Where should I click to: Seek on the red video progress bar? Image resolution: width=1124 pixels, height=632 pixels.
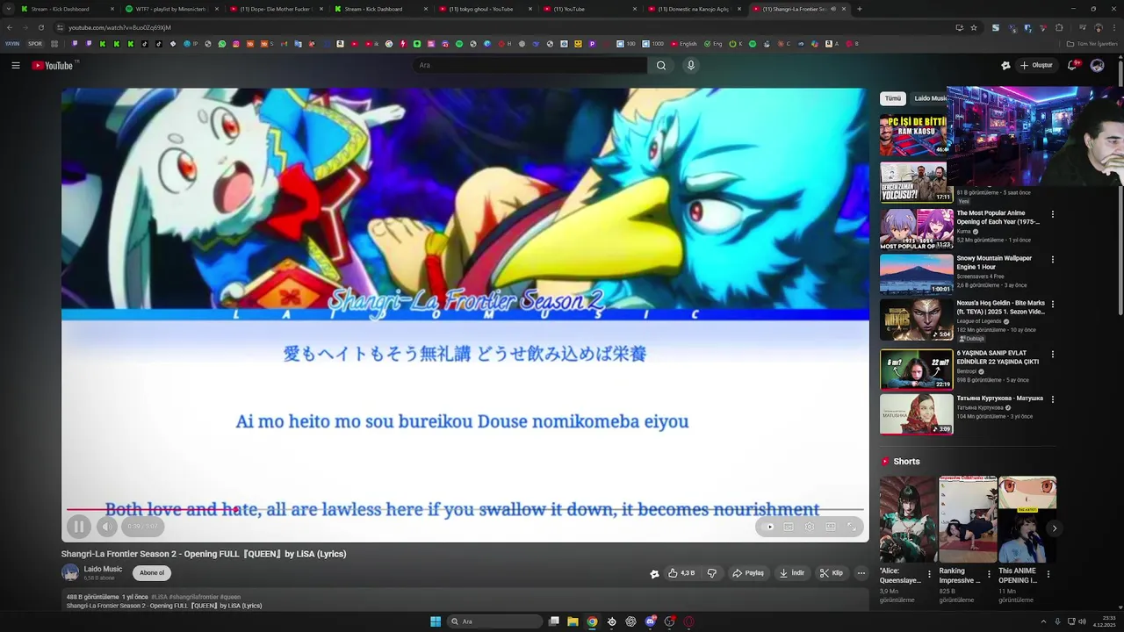(465, 509)
